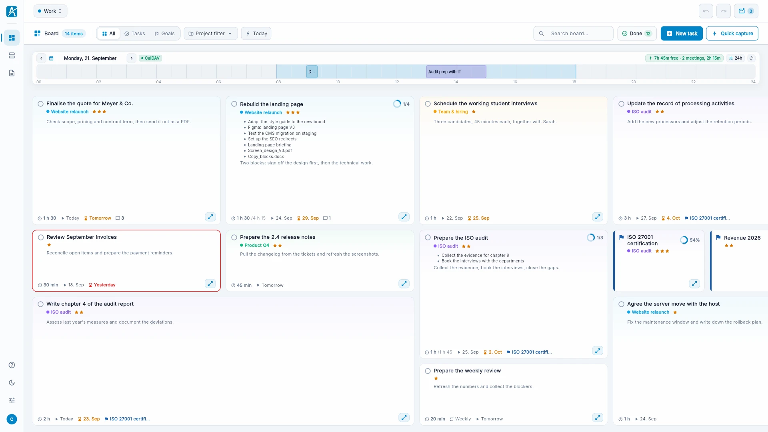The height and width of the screenshot is (432, 768).
Task: Open the 24h timeline range selector
Action: (735, 58)
